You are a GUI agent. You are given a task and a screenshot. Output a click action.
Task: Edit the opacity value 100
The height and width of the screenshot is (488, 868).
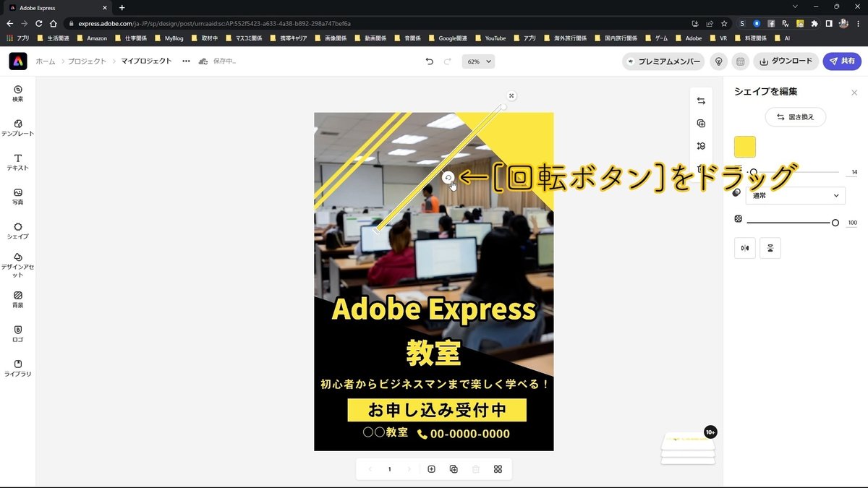pos(852,223)
